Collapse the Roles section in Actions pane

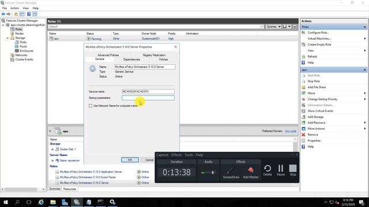coord(364,27)
